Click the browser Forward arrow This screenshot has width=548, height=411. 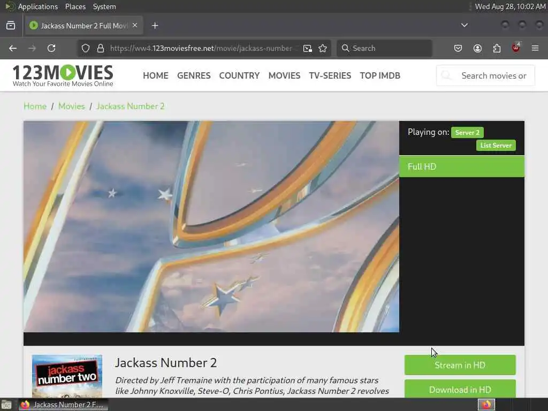tap(32, 48)
